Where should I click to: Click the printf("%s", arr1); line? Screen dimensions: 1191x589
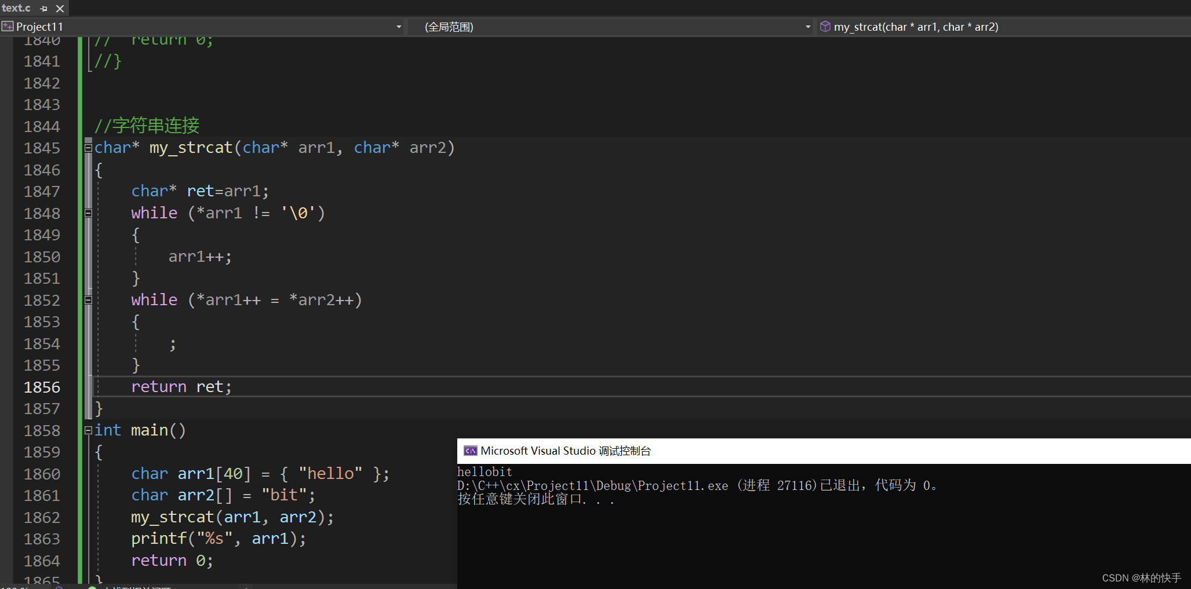(x=218, y=539)
